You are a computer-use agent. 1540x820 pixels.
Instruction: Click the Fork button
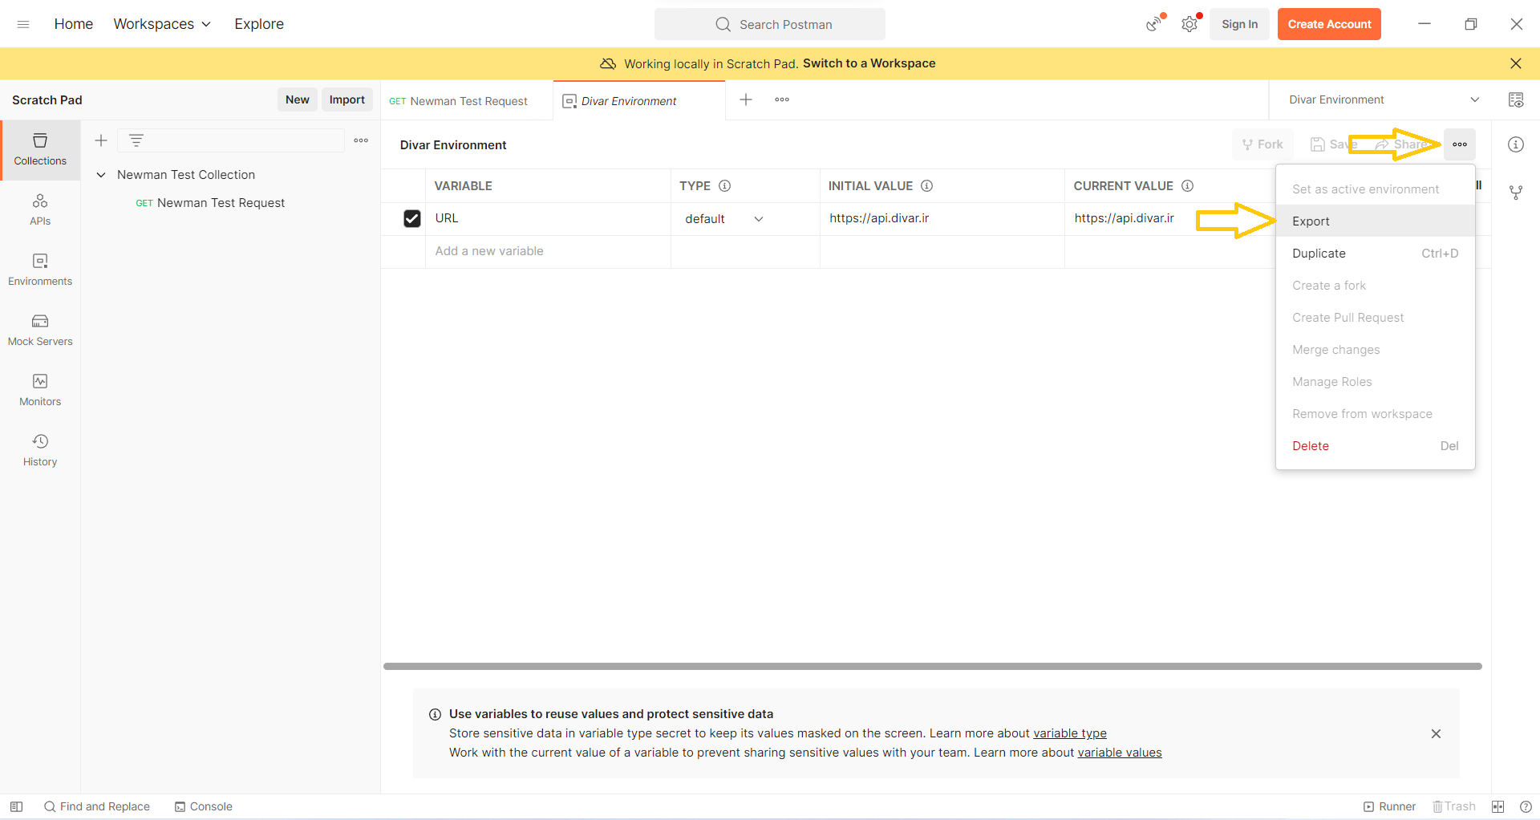coord(1263,144)
